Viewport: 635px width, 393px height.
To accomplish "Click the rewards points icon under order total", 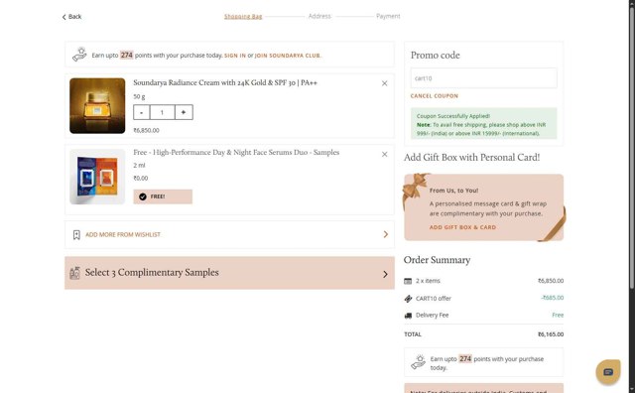I will 419,362.
